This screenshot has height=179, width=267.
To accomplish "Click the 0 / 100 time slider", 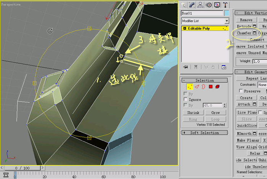I will [x=22, y=168].
